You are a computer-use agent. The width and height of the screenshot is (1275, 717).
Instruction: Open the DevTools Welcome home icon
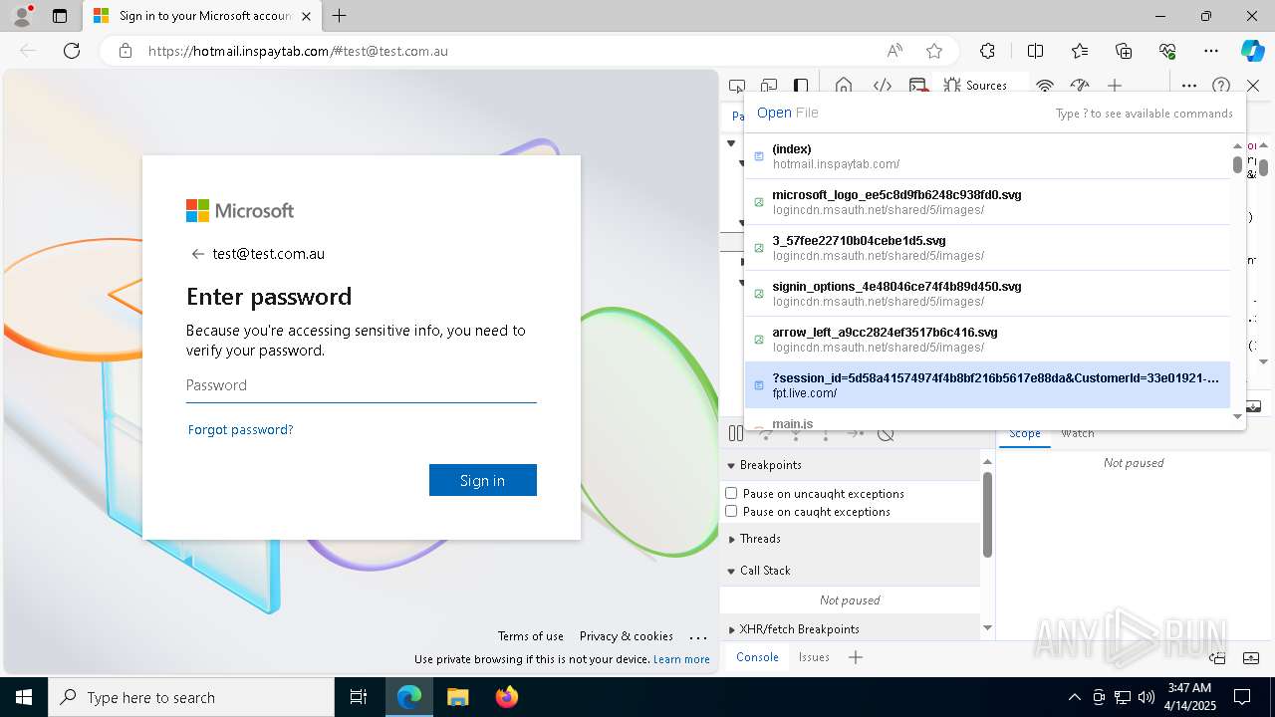coord(844,86)
